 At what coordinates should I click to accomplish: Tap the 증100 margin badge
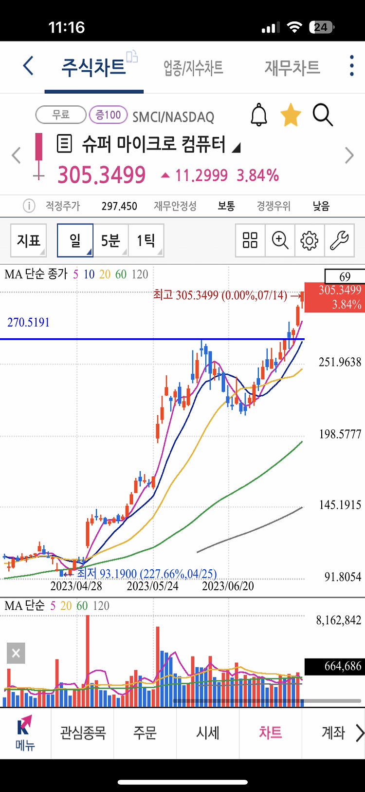click(x=108, y=115)
